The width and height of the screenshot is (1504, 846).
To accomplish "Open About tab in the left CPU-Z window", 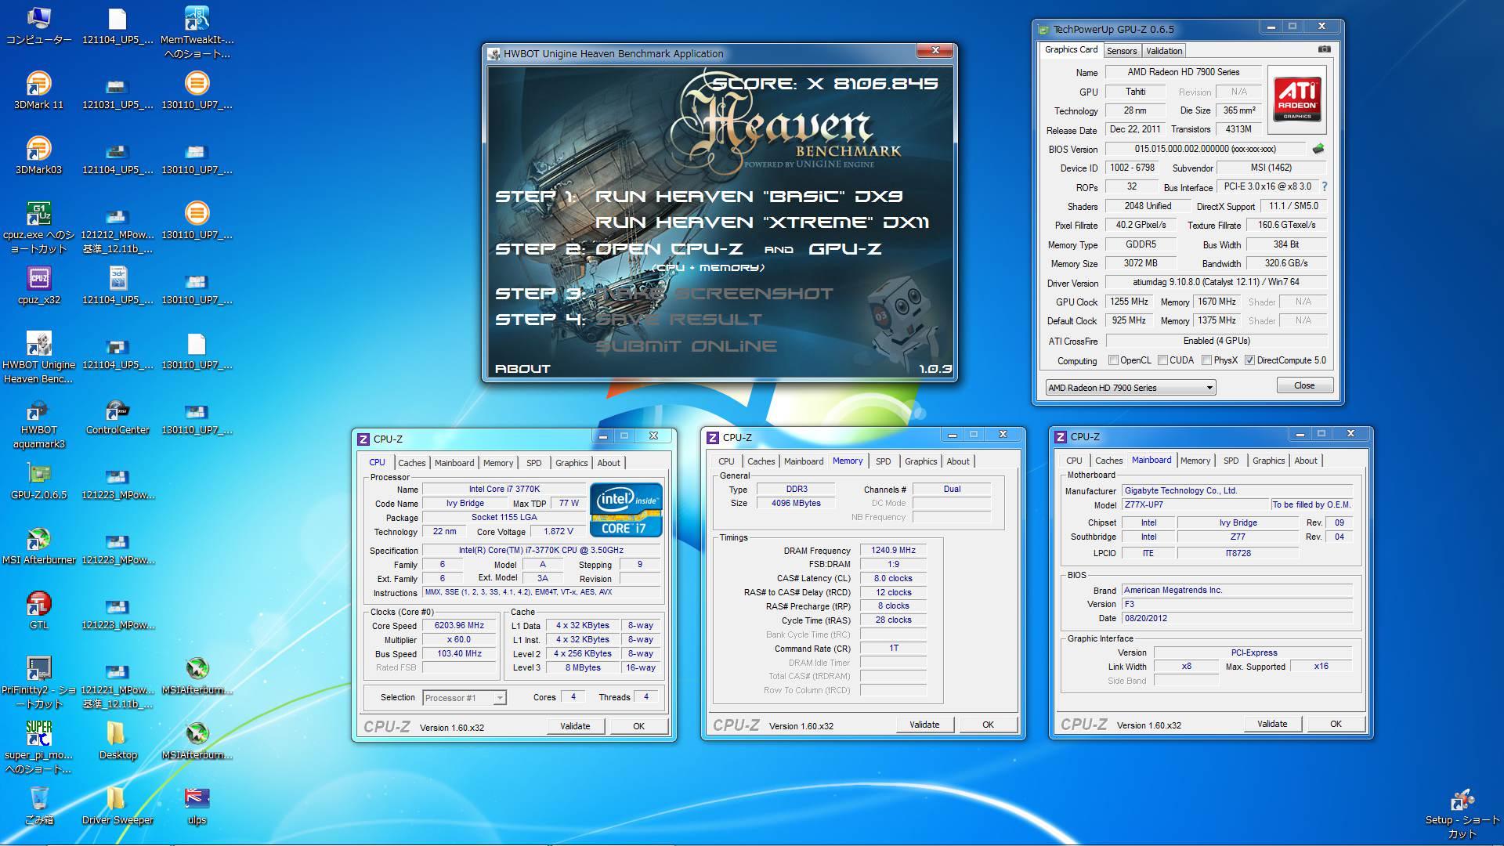I will 609,463.
